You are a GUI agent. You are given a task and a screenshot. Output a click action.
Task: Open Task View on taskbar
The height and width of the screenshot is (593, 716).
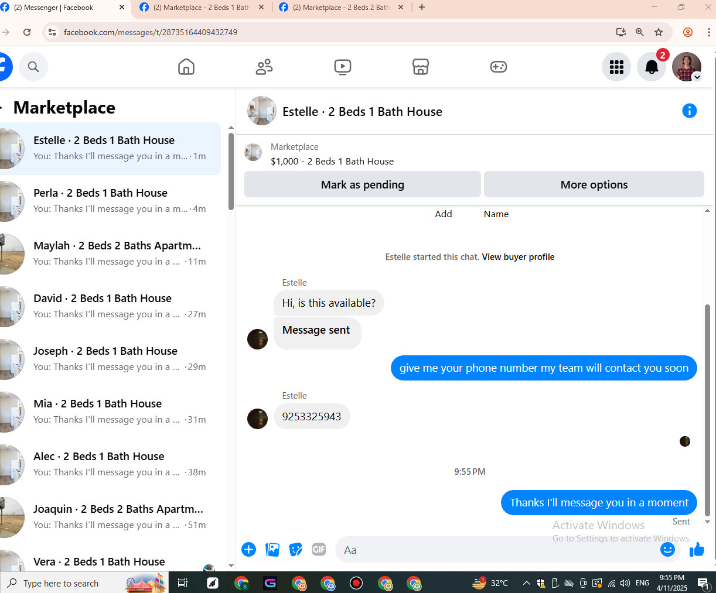point(182,583)
